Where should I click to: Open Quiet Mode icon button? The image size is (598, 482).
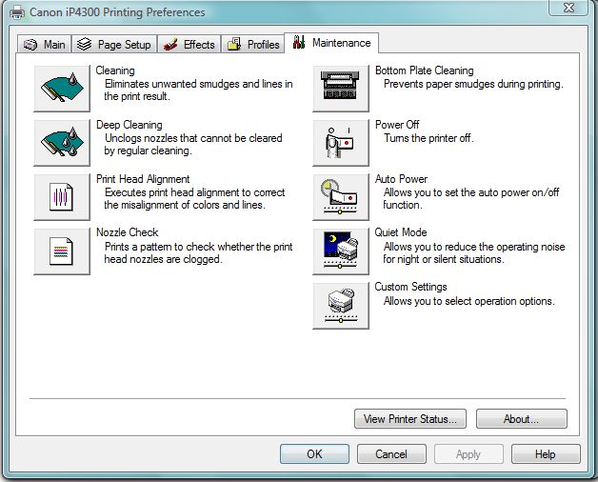[341, 251]
